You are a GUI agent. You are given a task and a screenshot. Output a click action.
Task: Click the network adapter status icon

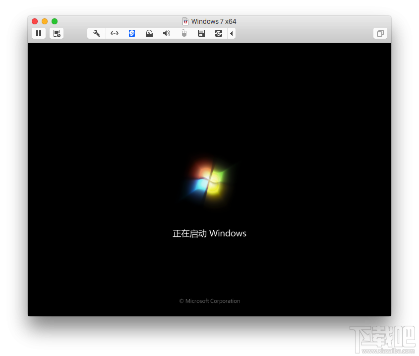[x=115, y=33]
